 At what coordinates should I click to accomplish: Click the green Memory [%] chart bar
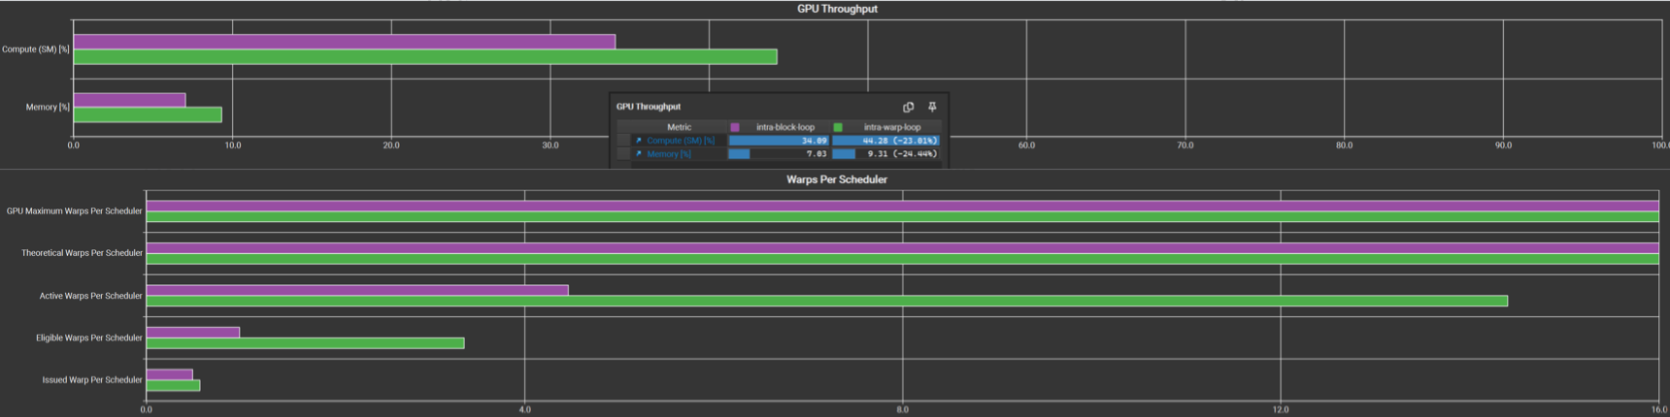(x=148, y=114)
